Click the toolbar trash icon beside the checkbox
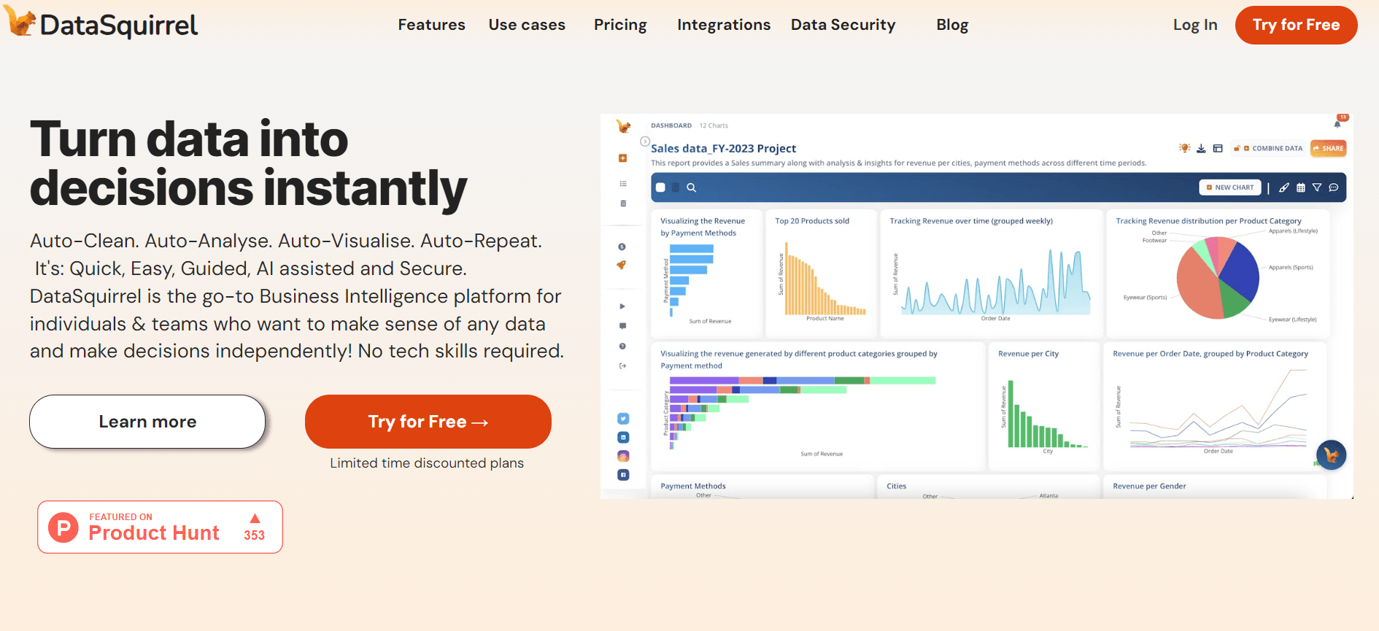This screenshot has width=1379, height=631. pyautogui.click(x=676, y=187)
